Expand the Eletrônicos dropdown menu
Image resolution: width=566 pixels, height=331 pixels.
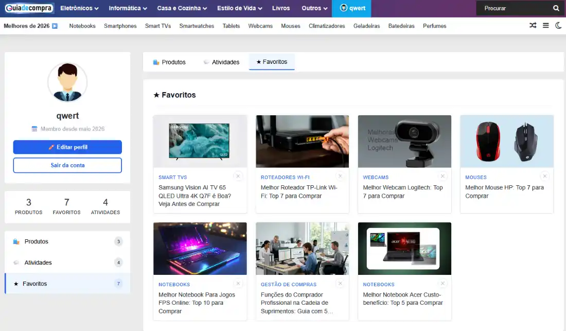pos(79,8)
